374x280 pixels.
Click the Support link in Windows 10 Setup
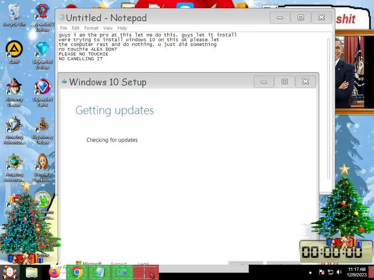click(119, 264)
